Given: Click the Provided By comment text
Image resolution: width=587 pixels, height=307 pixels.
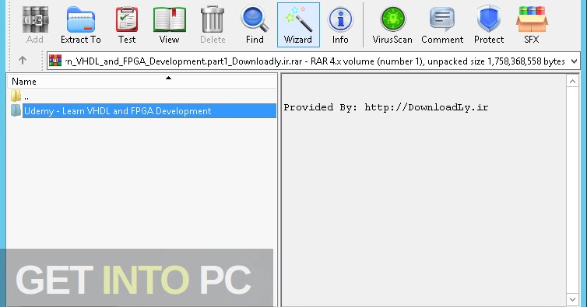Looking at the screenshot, I should coord(386,108).
